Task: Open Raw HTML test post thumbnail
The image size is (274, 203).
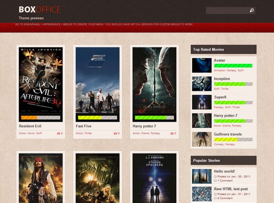Action: click(202, 194)
